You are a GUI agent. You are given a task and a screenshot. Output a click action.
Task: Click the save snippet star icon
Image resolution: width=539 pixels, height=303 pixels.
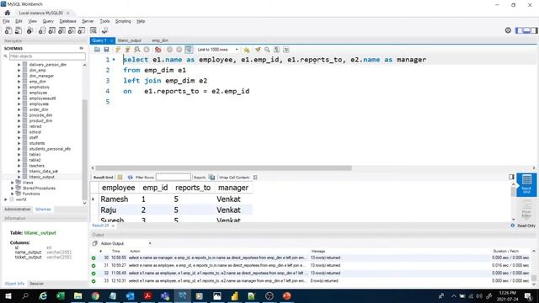pos(247,50)
